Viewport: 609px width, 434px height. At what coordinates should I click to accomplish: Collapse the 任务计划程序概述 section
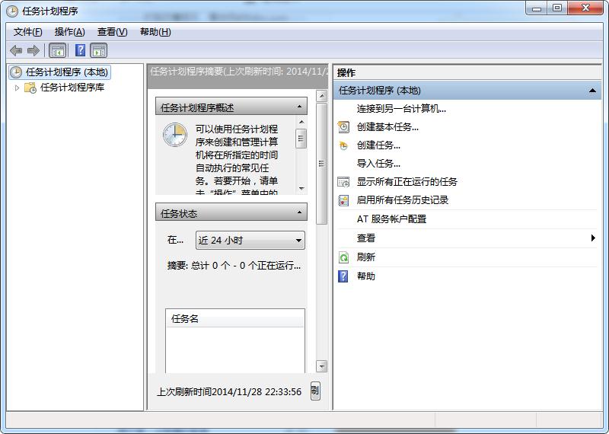pyautogui.click(x=299, y=107)
